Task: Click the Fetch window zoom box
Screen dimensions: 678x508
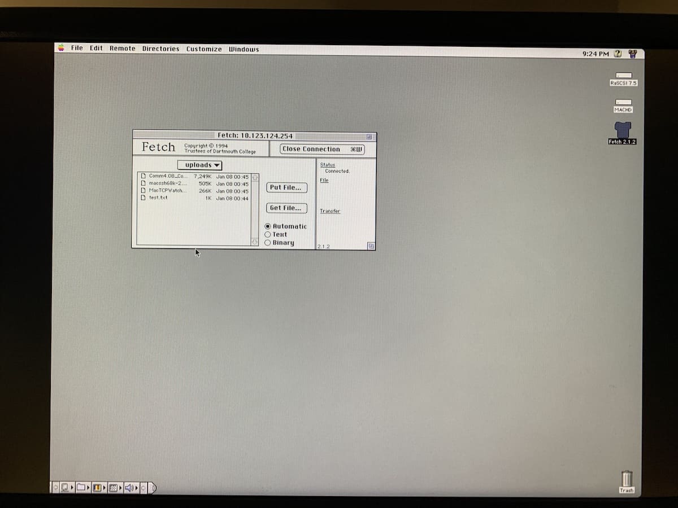Action: tap(369, 136)
